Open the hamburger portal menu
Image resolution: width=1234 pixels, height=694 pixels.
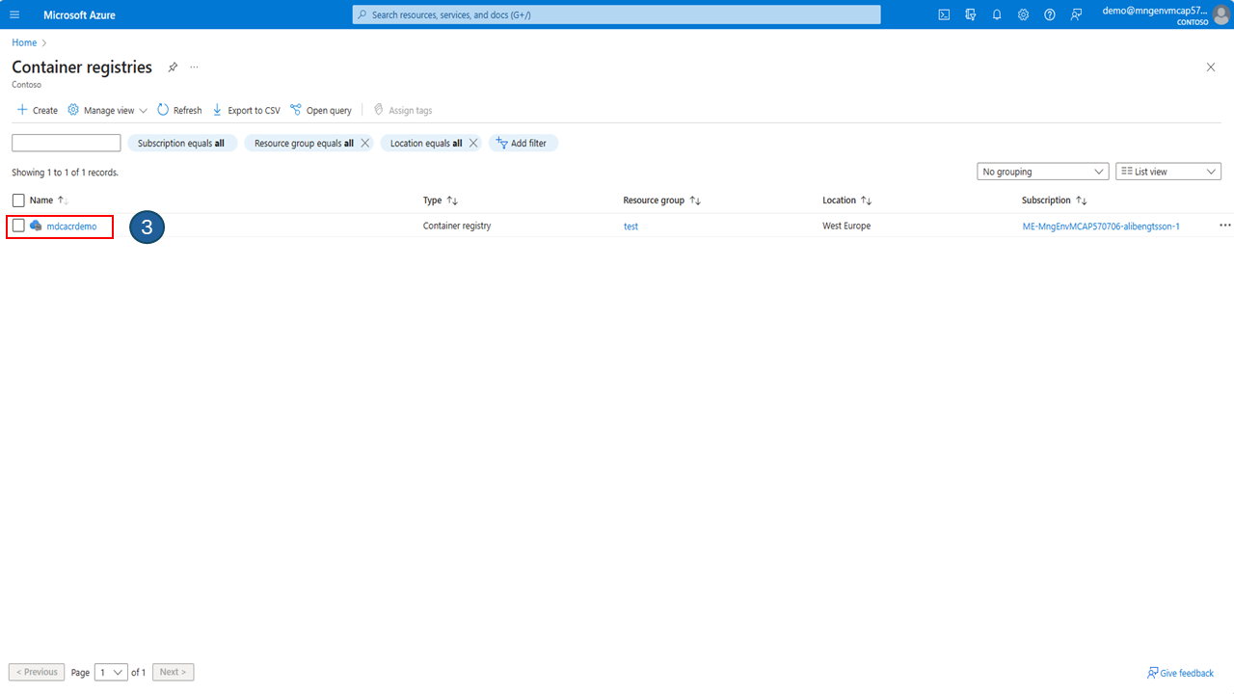pyautogui.click(x=14, y=14)
